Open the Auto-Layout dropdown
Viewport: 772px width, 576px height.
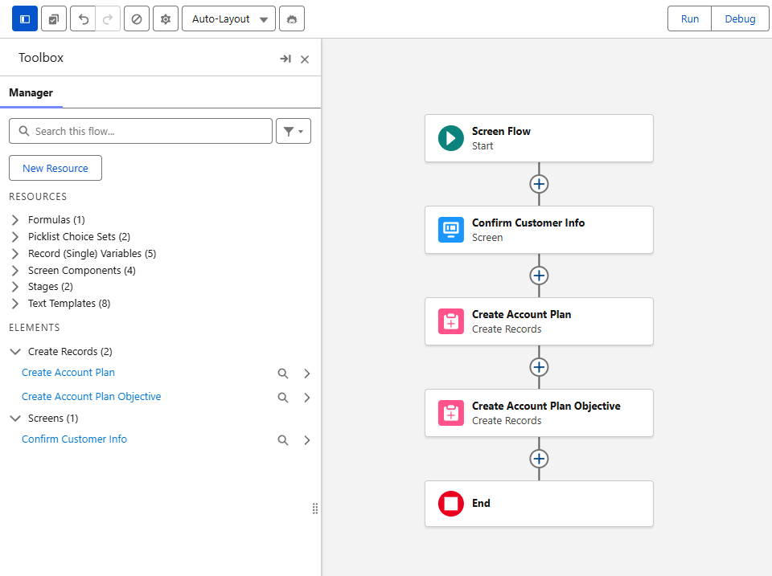(229, 18)
